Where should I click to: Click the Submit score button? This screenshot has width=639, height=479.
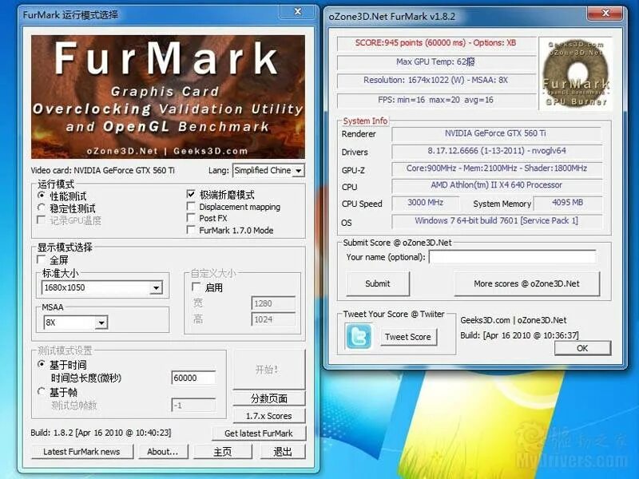pyautogui.click(x=378, y=283)
